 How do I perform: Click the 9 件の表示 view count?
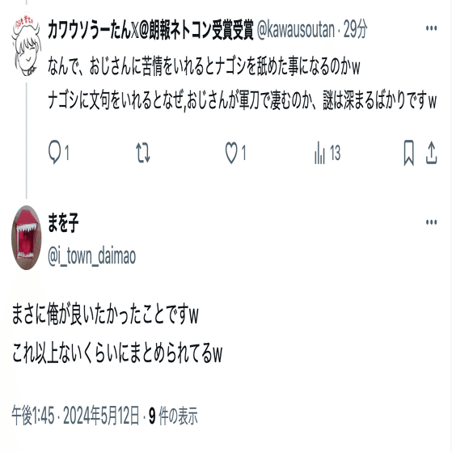[173, 416]
